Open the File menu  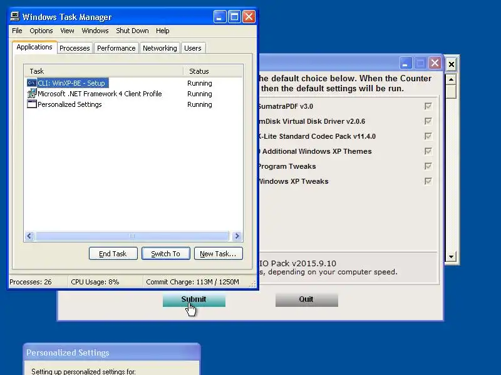click(x=17, y=31)
